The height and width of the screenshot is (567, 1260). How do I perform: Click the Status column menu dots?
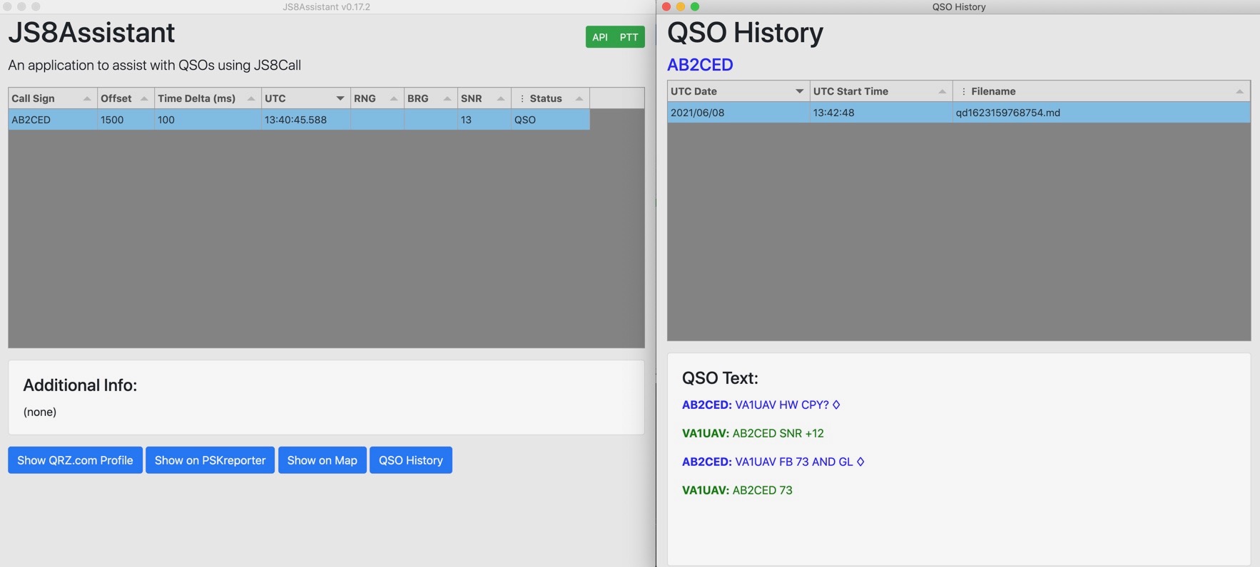click(x=522, y=99)
